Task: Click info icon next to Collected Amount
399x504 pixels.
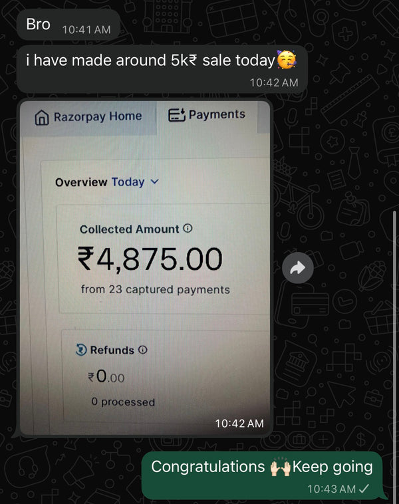Action: pyautogui.click(x=188, y=228)
